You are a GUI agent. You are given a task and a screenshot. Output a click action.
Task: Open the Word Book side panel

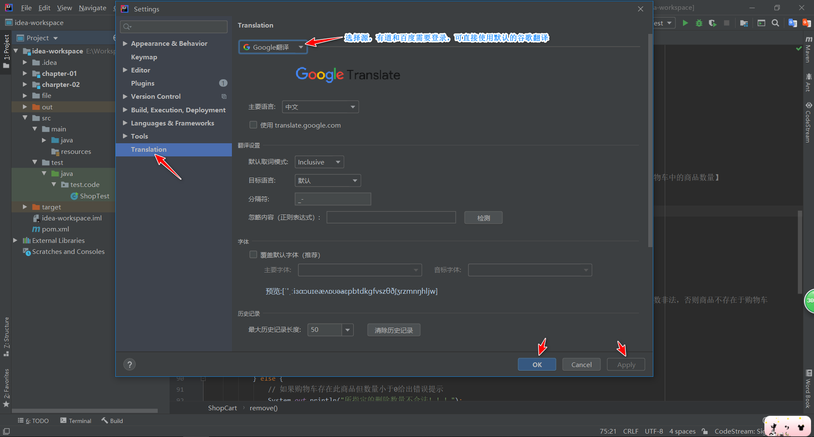tap(808, 389)
